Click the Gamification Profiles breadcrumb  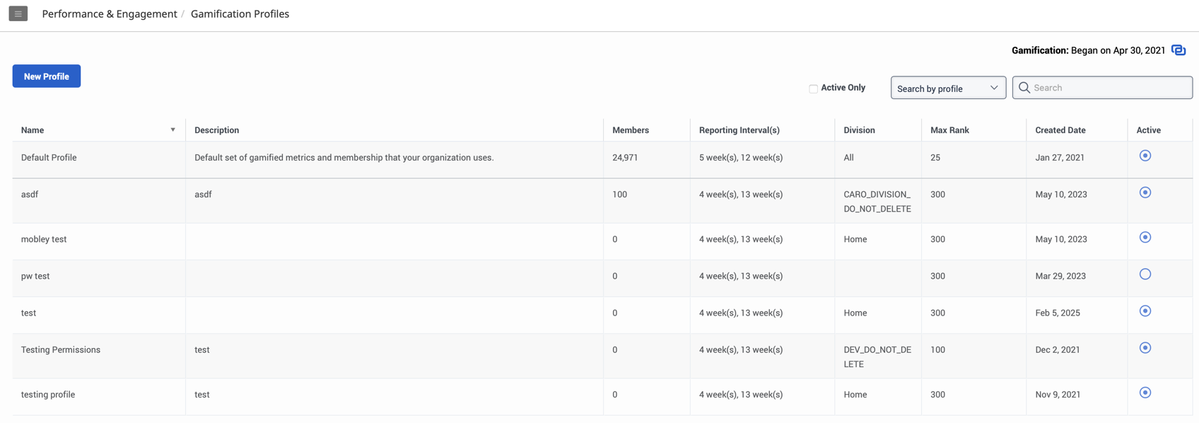point(240,14)
